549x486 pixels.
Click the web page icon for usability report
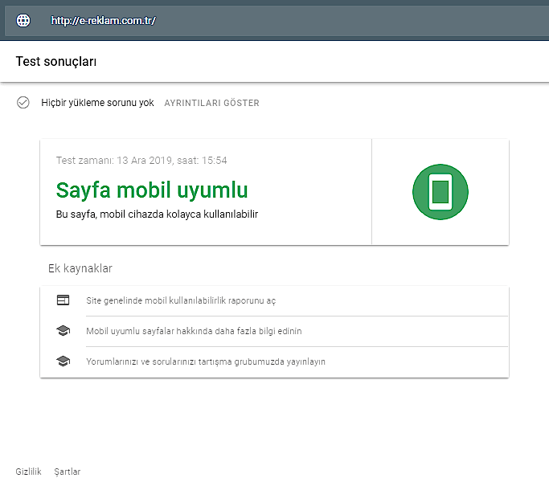[63, 300]
